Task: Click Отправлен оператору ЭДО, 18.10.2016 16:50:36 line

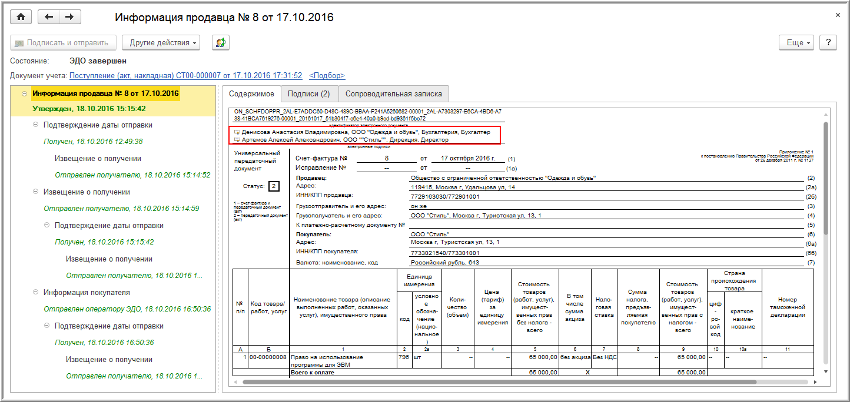Action: tap(127, 309)
